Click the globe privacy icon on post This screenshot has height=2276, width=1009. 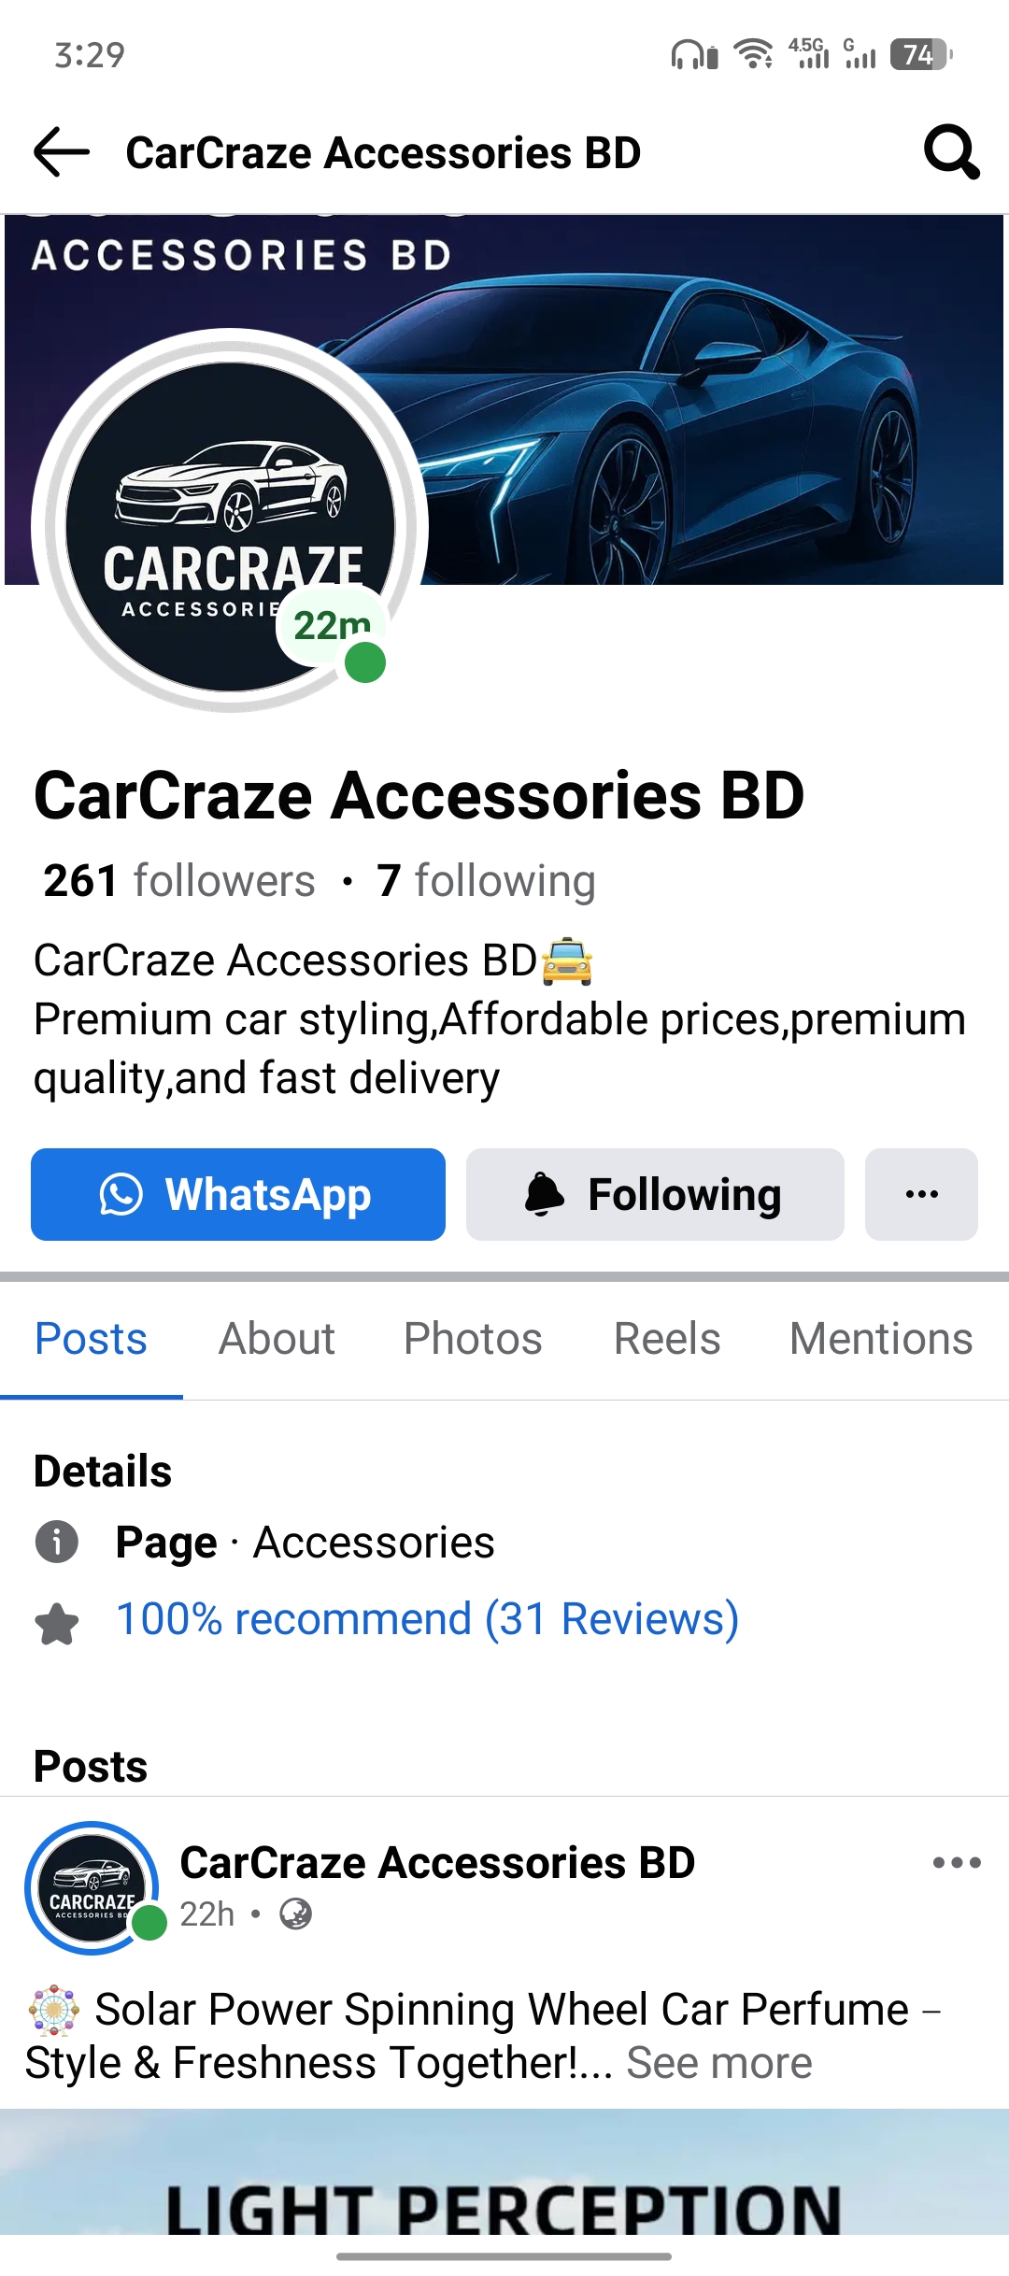coord(296,1914)
